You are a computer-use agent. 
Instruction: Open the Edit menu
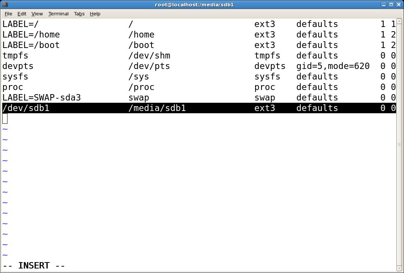(x=21, y=13)
